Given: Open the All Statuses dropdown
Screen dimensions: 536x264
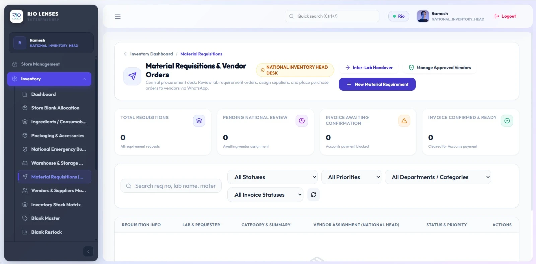Looking at the screenshot, I should tap(272, 177).
